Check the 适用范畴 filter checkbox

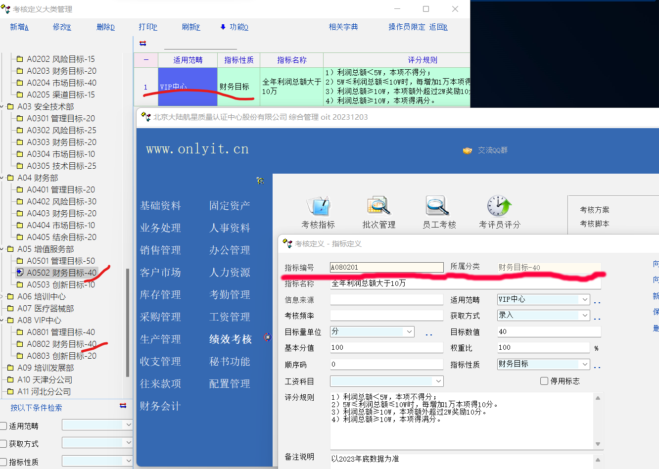pos(3,426)
